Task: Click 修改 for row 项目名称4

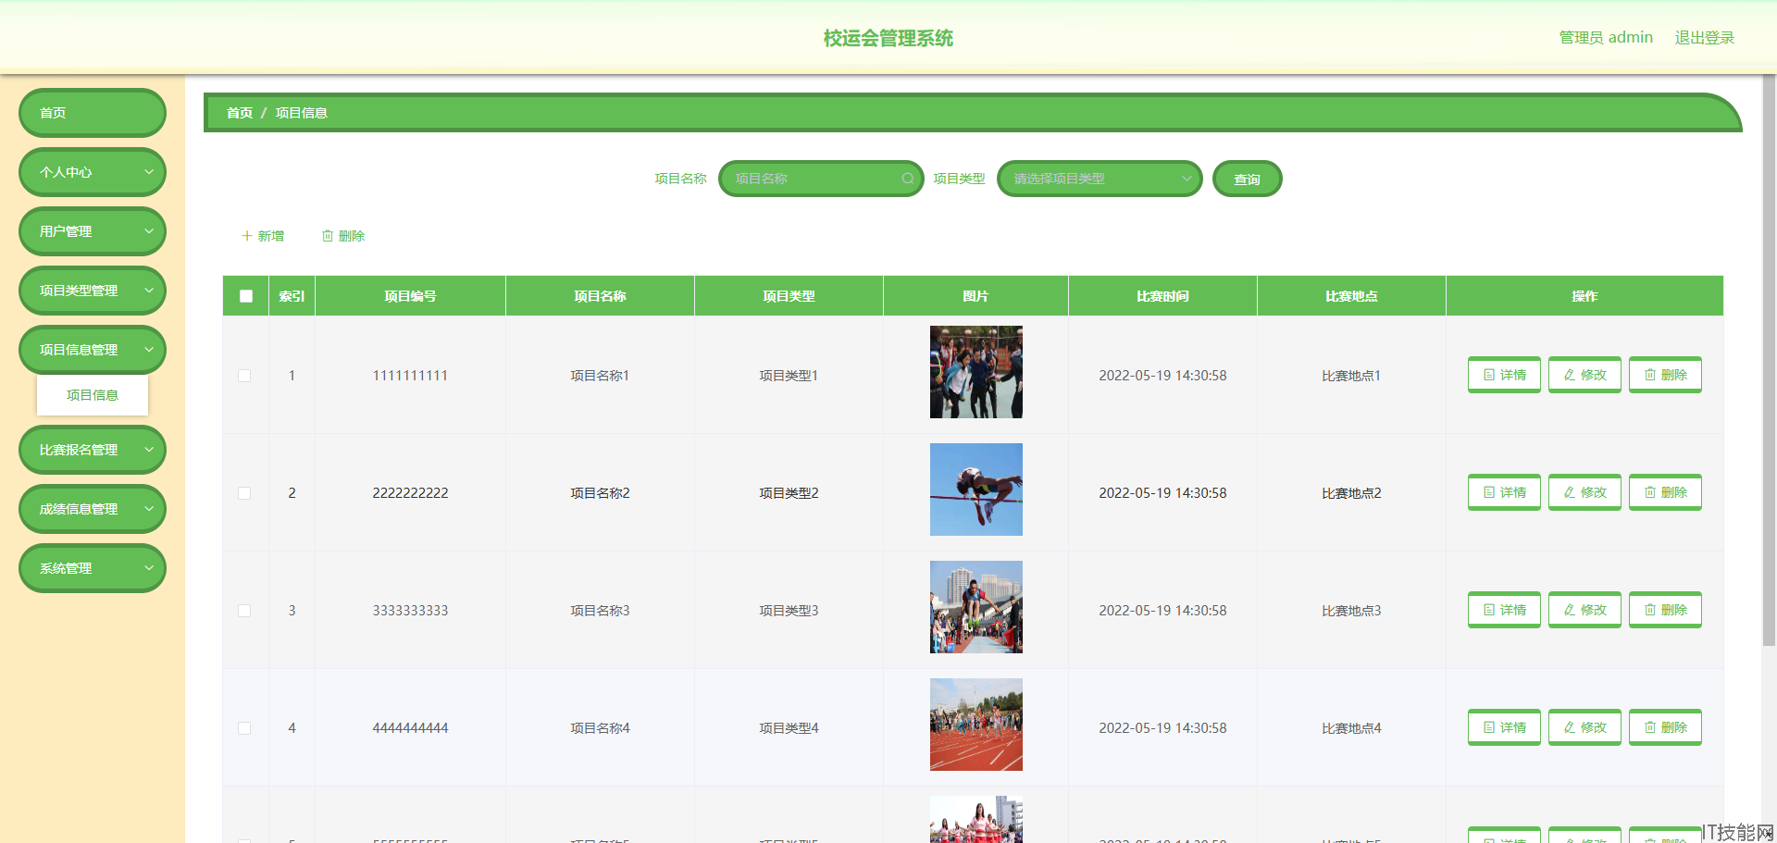Action: tap(1584, 727)
